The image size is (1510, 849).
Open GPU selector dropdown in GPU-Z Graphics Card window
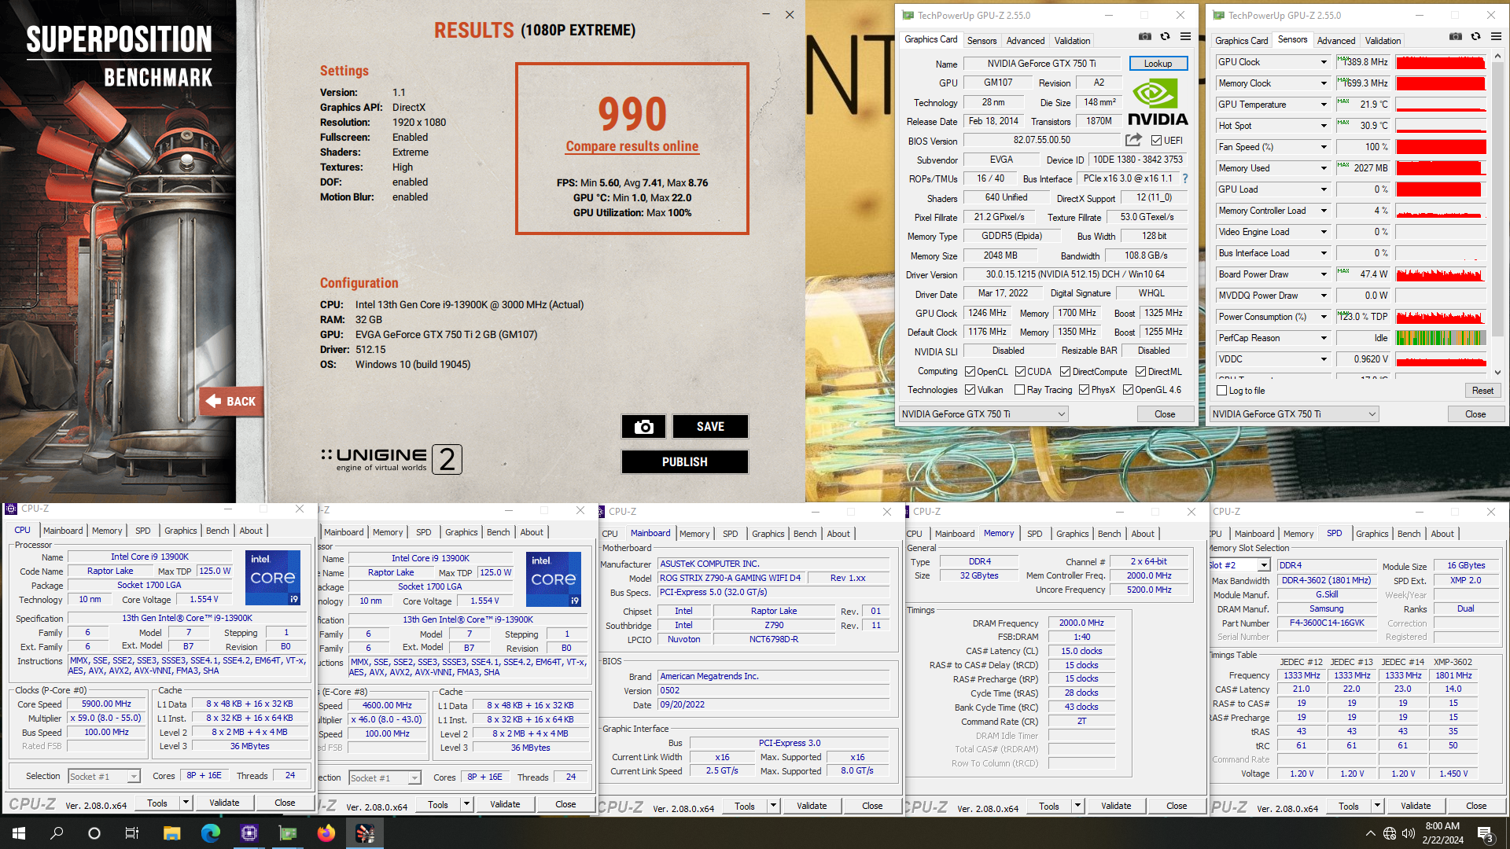[x=984, y=414]
